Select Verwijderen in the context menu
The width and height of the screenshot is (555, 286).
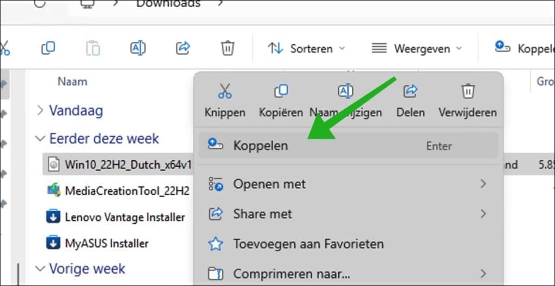coord(468,101)
